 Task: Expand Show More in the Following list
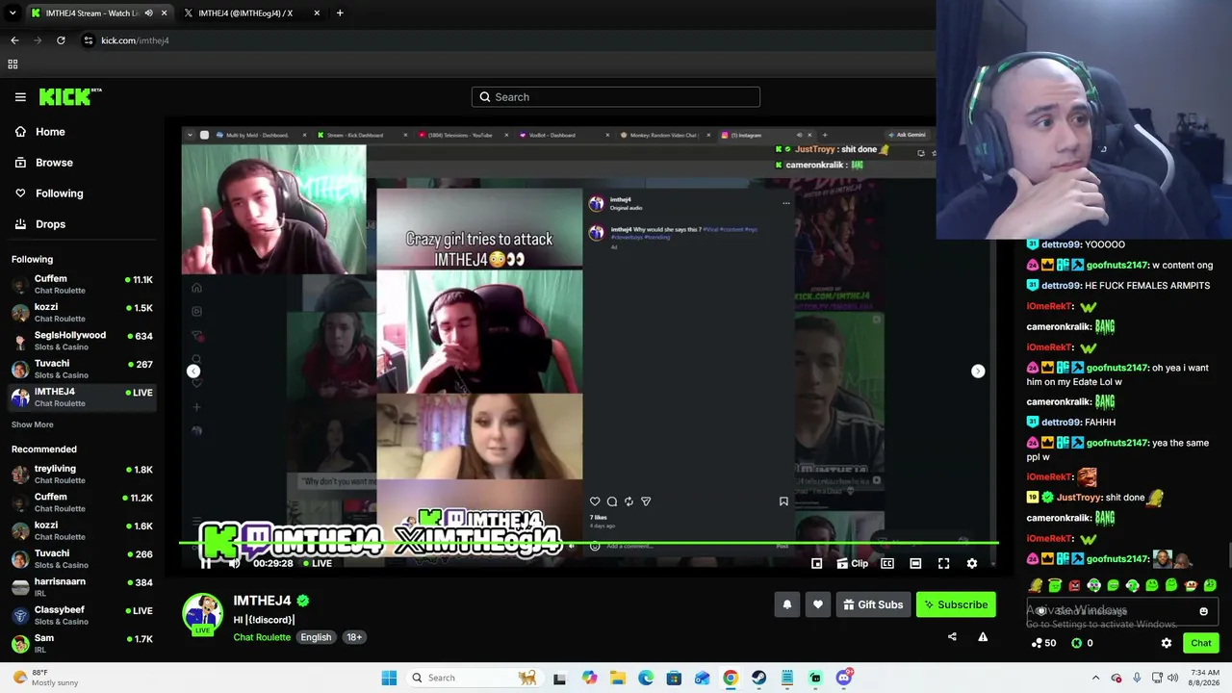tap(33, 424)
